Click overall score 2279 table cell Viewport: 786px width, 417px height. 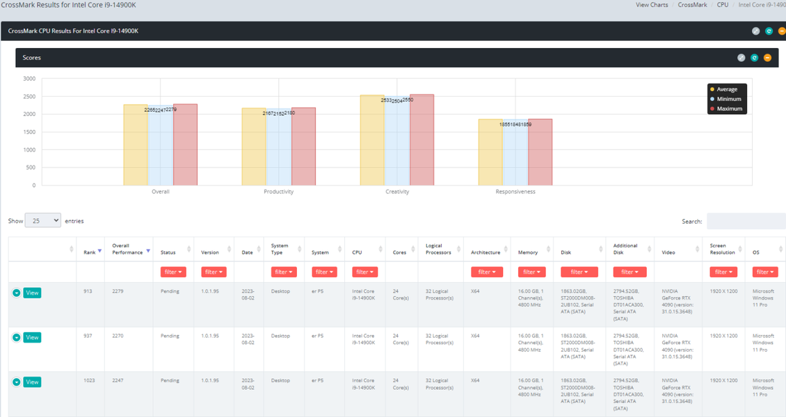point(128,304)
